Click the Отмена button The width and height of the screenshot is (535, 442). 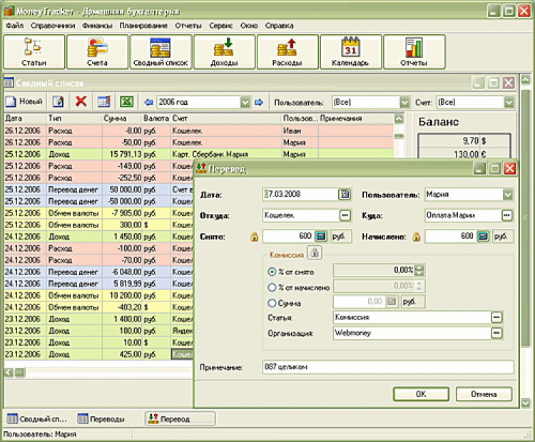tap(483, 394)
